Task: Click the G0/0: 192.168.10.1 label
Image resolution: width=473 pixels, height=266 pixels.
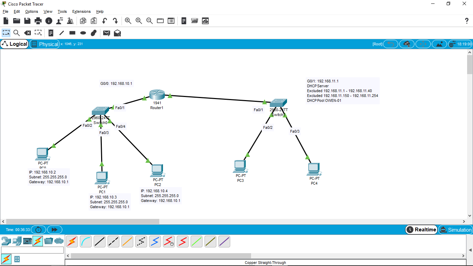Action: (116, 83)
